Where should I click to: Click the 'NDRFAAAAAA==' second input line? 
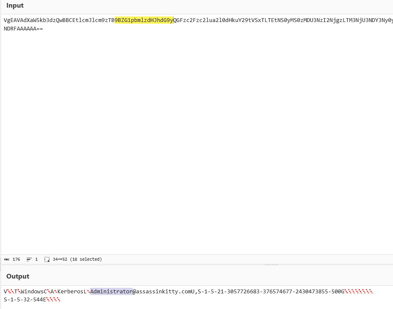pyautogui.click(x=23, y=29)
